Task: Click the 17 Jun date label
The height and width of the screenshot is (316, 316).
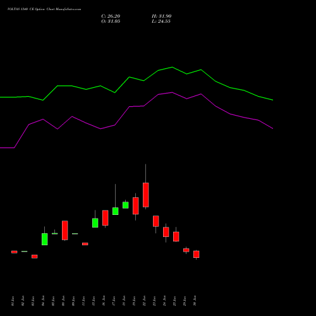Action: coord(114,301)
